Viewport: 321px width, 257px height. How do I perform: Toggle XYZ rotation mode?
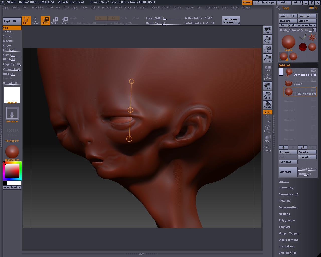pyautogui.click(x=267, y=112)
